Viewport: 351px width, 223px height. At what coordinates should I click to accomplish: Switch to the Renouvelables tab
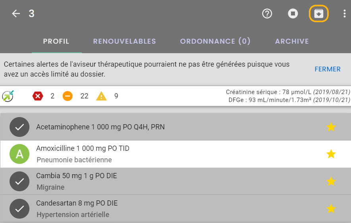click(x=124, y=41)
